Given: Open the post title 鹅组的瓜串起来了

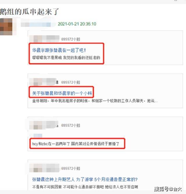Looking at the screenshot, I should pos(29,12).
